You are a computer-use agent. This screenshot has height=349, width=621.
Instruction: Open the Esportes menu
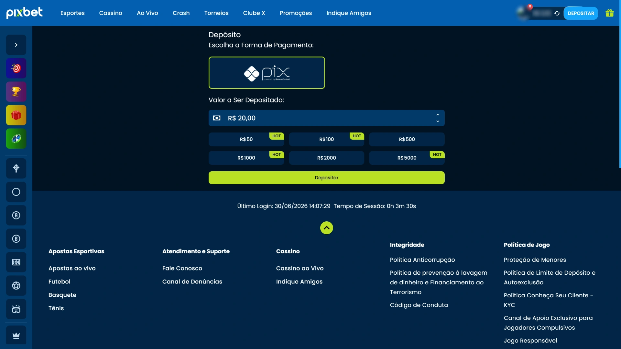click(72, 13)
